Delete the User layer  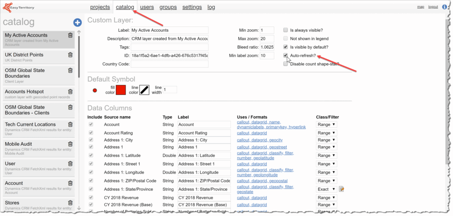[x=70, y=164]
